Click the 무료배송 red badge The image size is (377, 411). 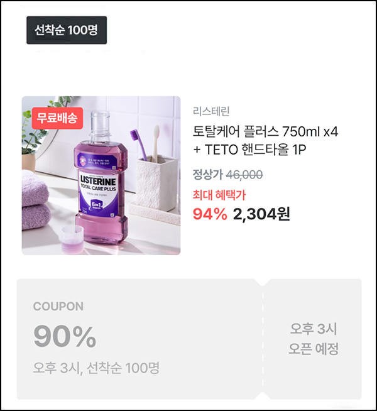tap(57, 118)
